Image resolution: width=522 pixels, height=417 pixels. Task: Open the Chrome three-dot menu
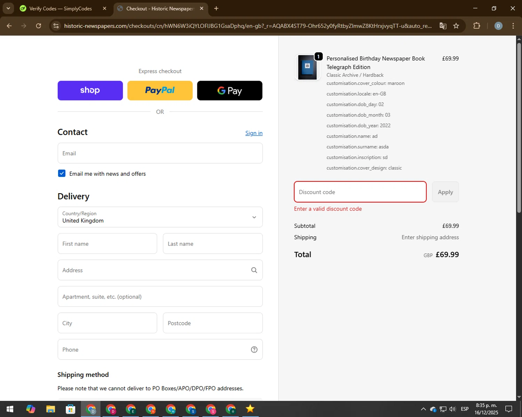513,26
